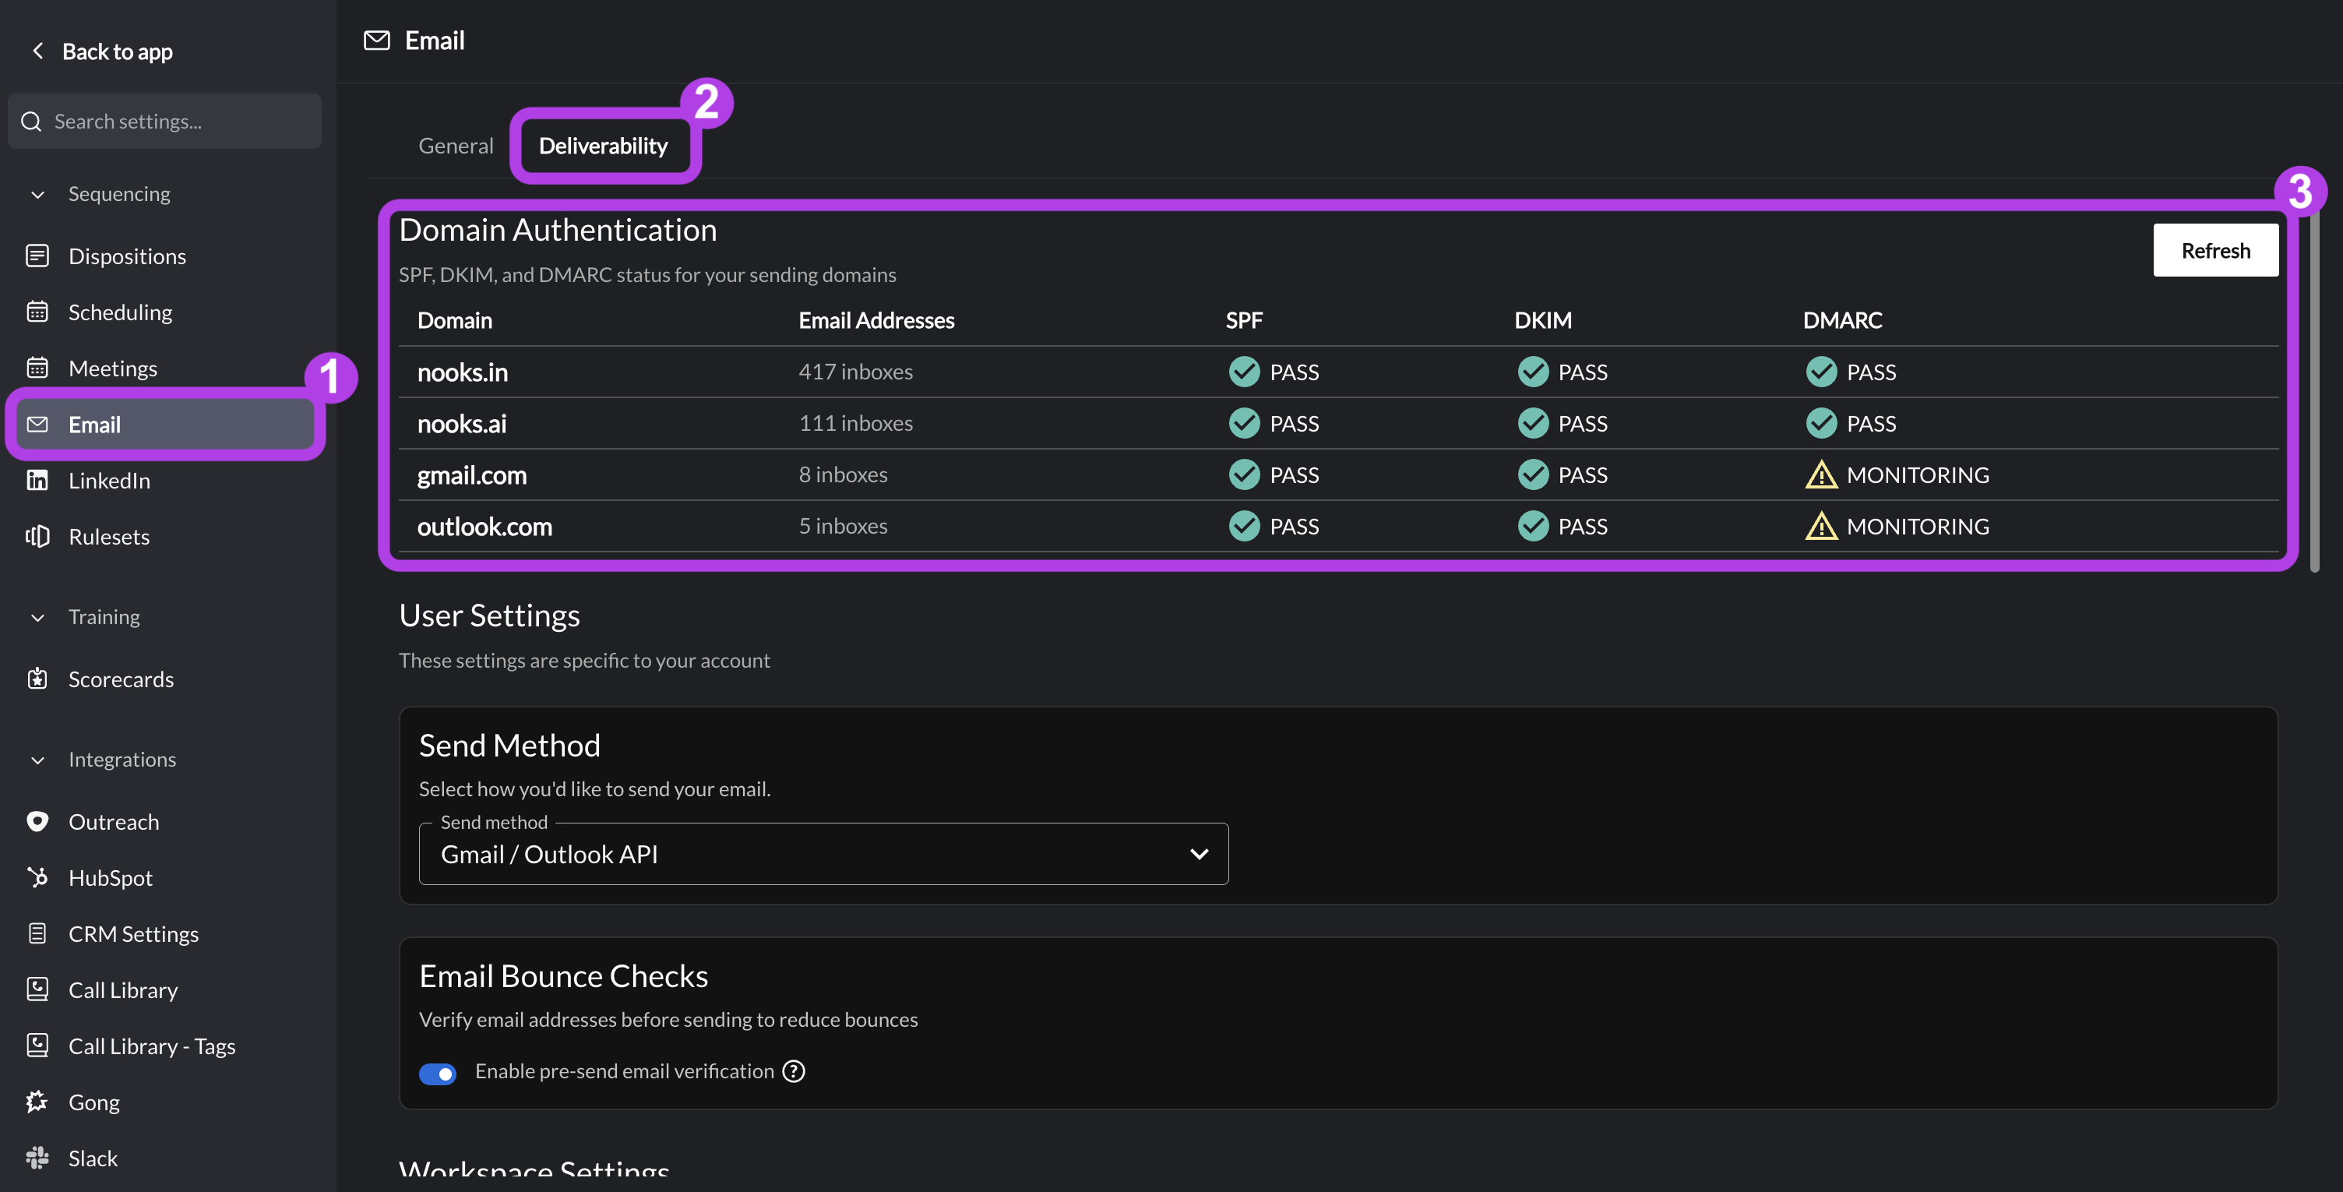Click the DKIM column header
This screenshot has height=1192, width=2343.
(x=1542, y=320)
